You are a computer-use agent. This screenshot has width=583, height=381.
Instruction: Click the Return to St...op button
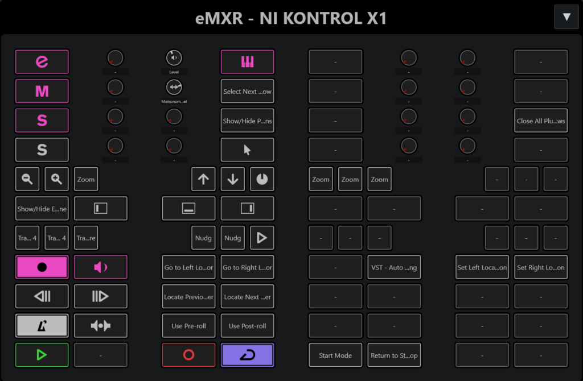(394, 355)
